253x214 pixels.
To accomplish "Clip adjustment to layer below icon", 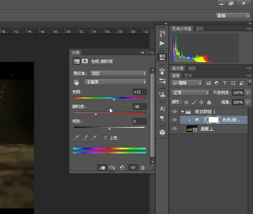I will [x=102, y=168].
